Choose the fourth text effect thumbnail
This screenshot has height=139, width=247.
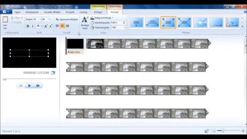pos(184,22)
